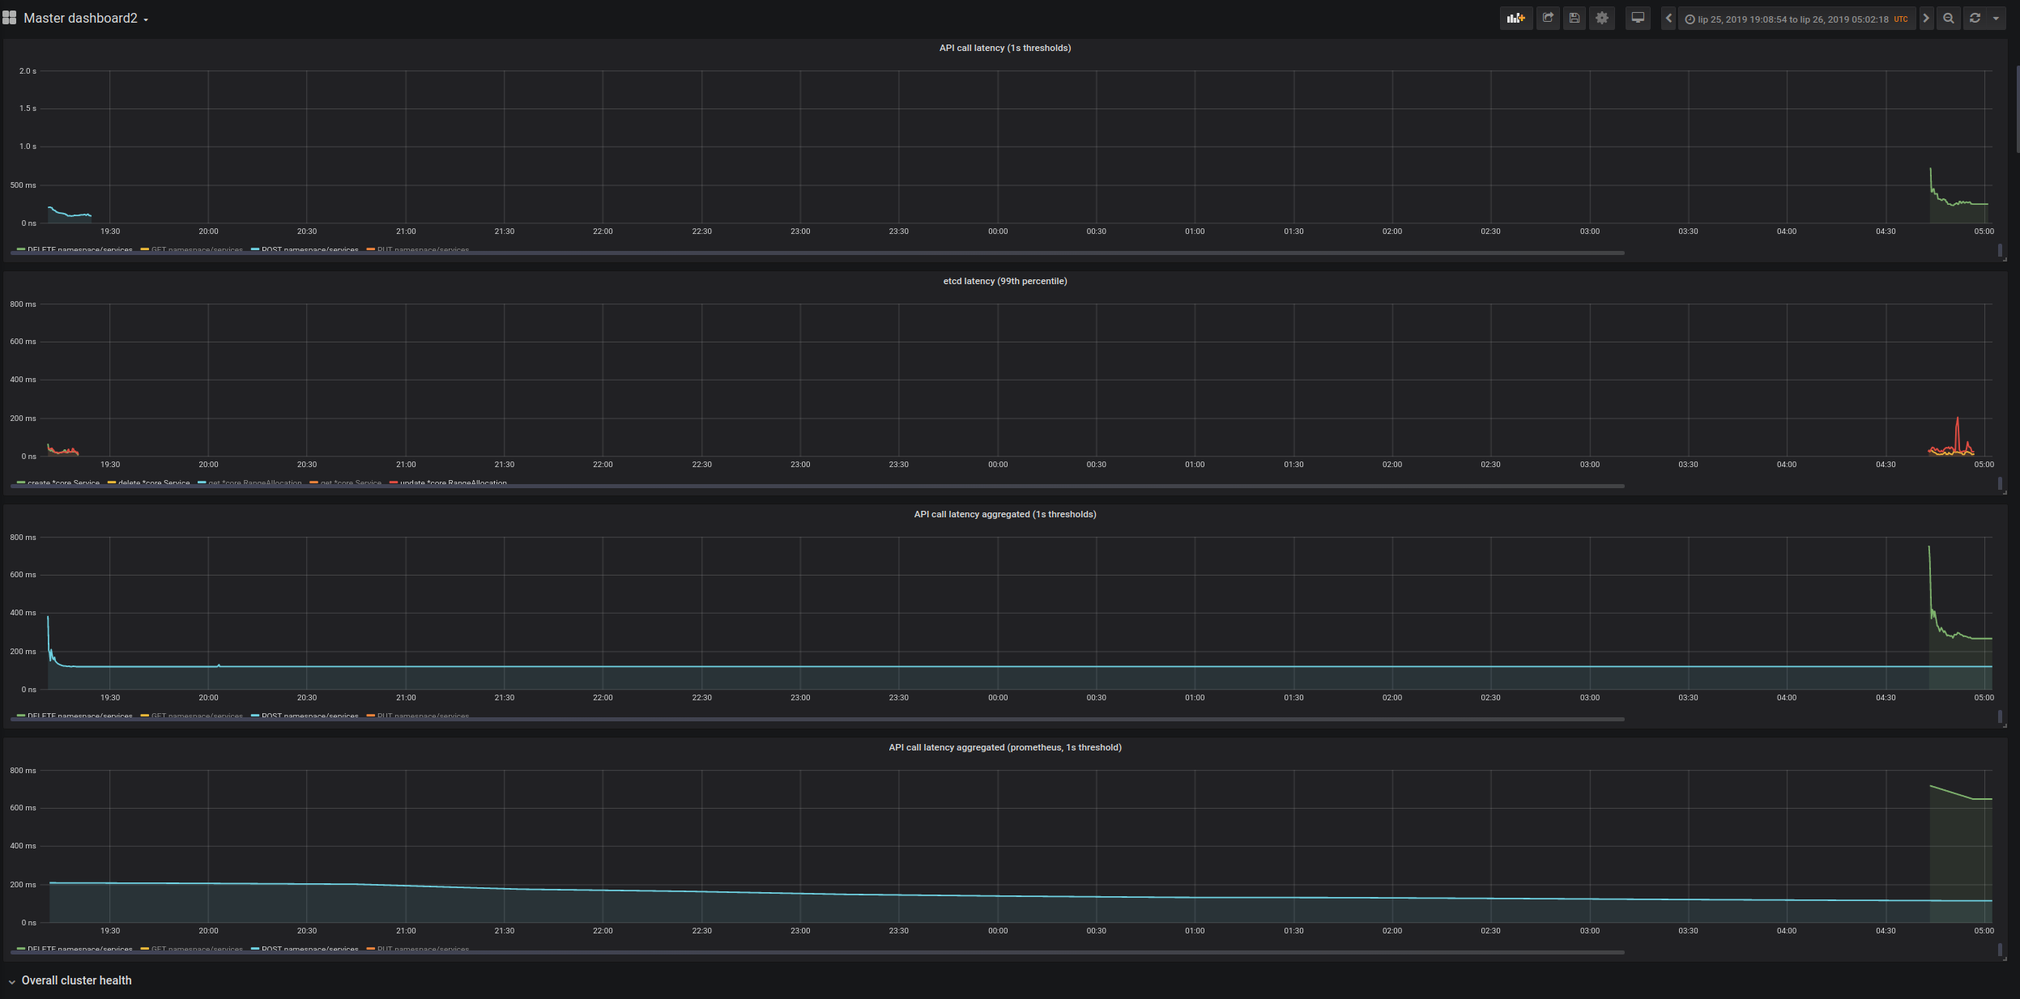Image resolution: width=2020 pixels, height=999 pixels.
Task: Open dashboard settings gear icon
Action: pyautogui.click(x=1602, y=18)
